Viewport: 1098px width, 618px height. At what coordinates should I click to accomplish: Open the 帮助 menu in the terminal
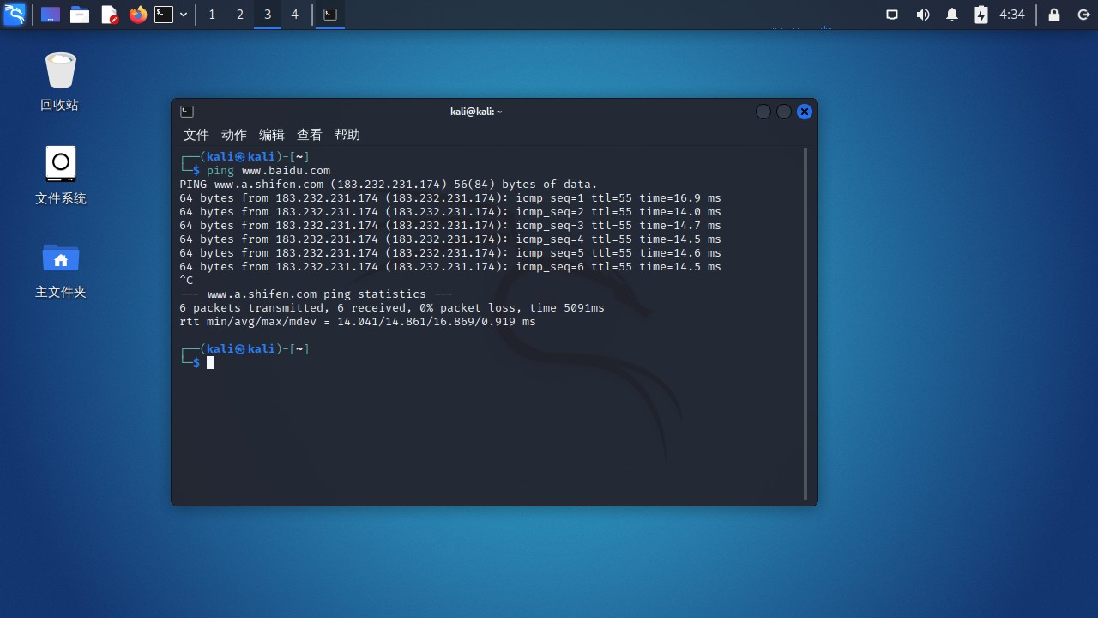[347, 135]
